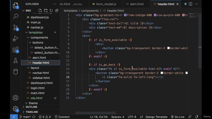
Task: Click the feedback icon in status bar
Action: [x=190, y=117]
